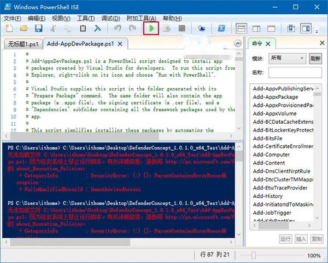Viewport: 328px width, 263px height.
Task: Start PowerShell.exe from the toolbar
Action: click(x=221, y=28)
